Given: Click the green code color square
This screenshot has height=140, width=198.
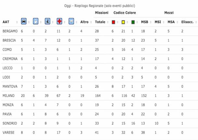Looking at the screenshot, I should [x=133, y=22].
